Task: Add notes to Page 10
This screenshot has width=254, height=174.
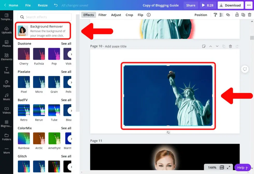Action: (x=204, y=46)
